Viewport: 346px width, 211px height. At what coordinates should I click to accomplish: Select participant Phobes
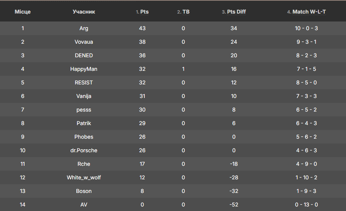click(84, 137)
